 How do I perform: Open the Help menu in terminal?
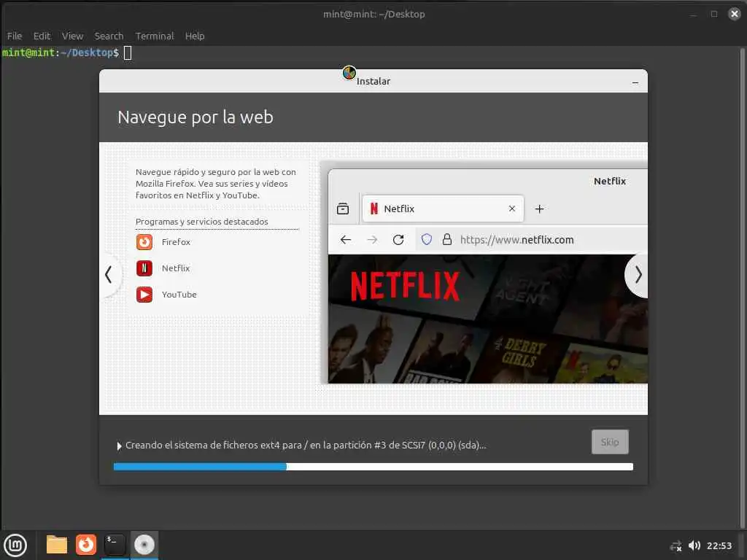[195, 36]
